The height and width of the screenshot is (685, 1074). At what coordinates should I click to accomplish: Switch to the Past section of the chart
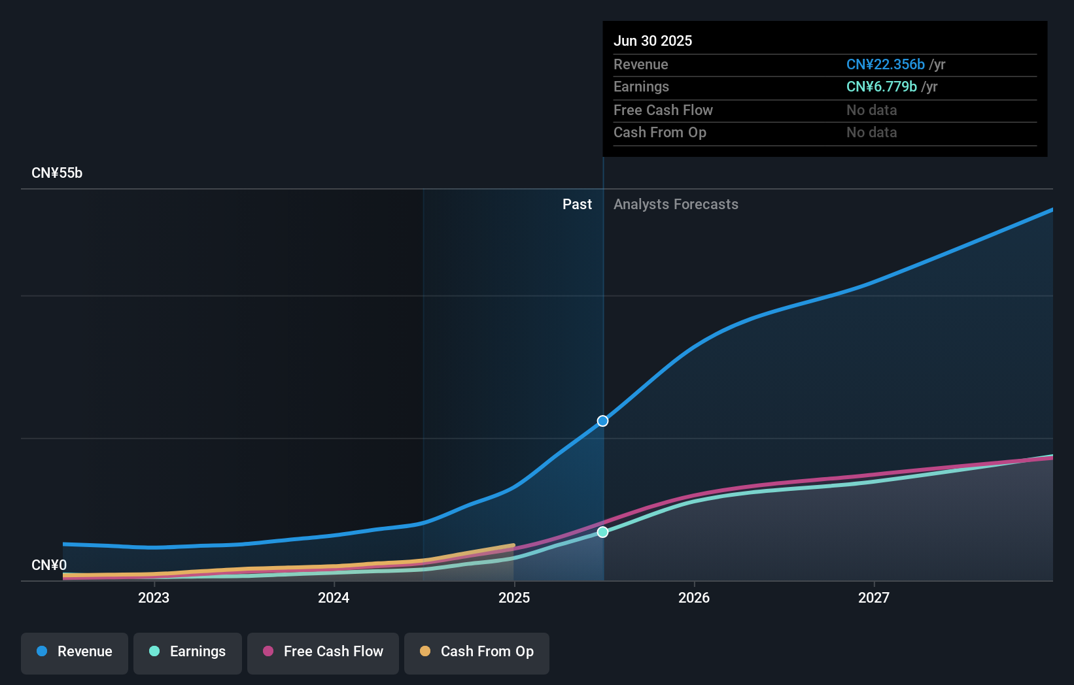[x=577, y=204]
